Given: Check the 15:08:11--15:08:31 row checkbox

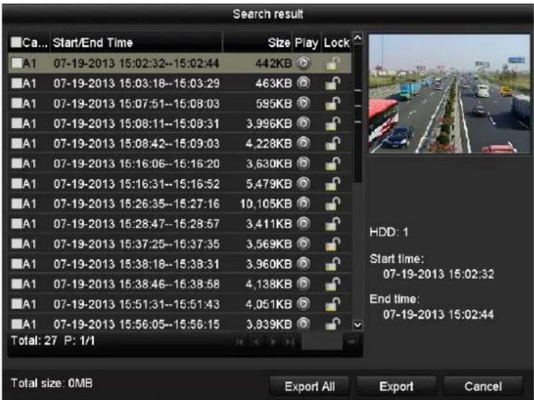Looking at the screenshot, I should click(17, 123).
